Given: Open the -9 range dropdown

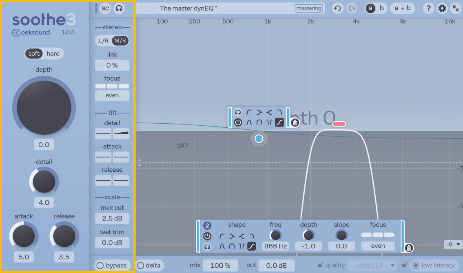Looking at the screenshot, I should point(453,245).
